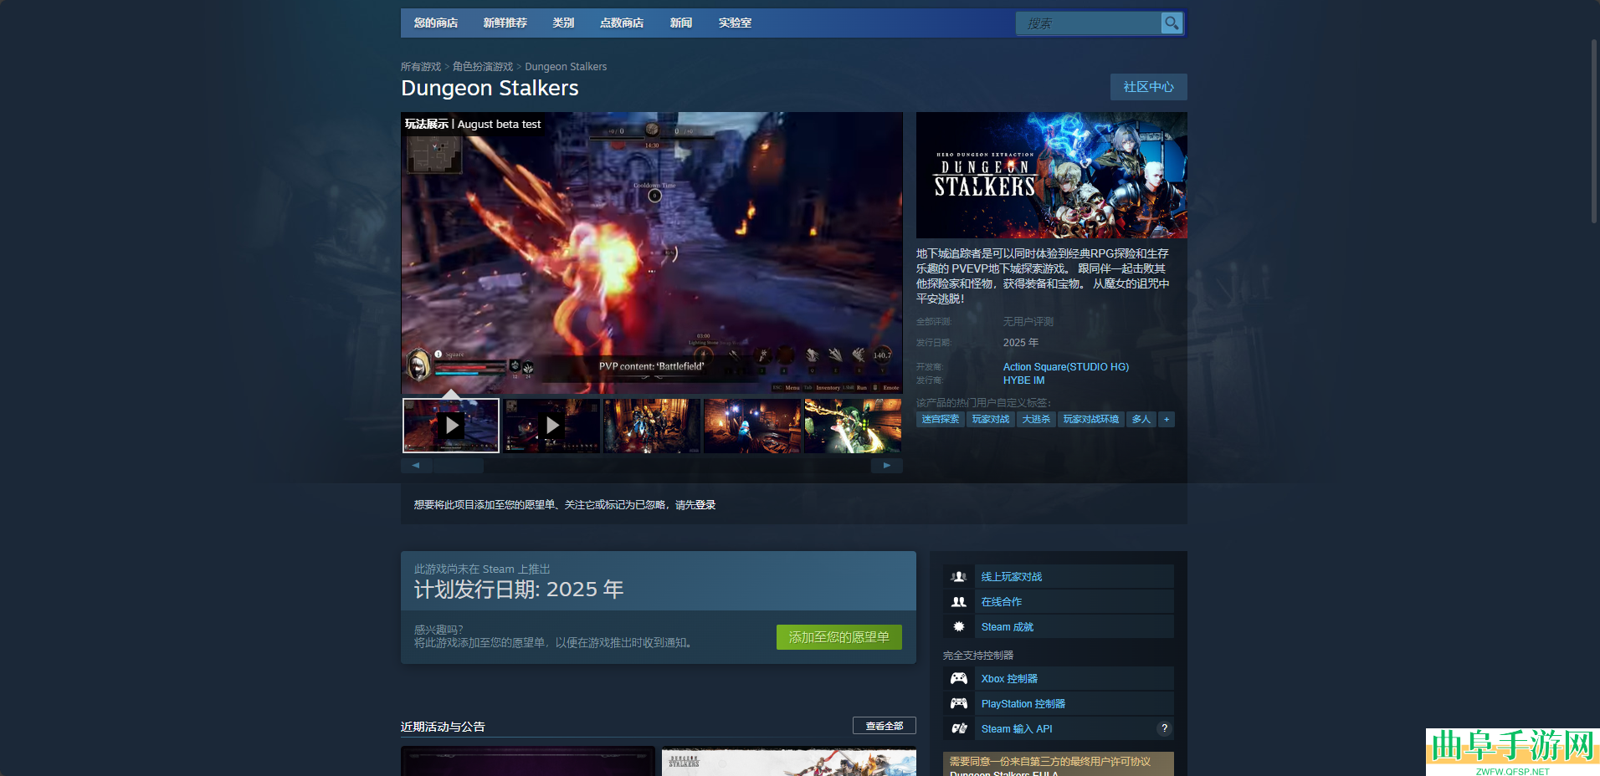The width and height of the screenshot is (1600, 776).
Task: Open 线上玩家对战 feature link
Action: 1012,577
